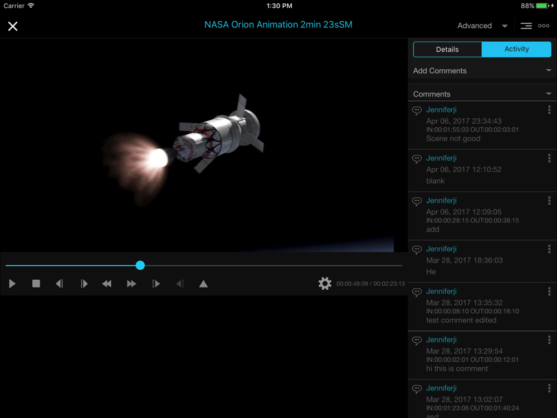Set the mark-out point
Viewport: 557px width, 418px height.
180,284
